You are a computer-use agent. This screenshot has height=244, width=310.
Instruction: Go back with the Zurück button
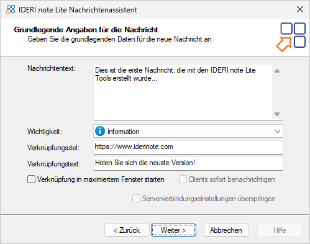coord(127,230)
